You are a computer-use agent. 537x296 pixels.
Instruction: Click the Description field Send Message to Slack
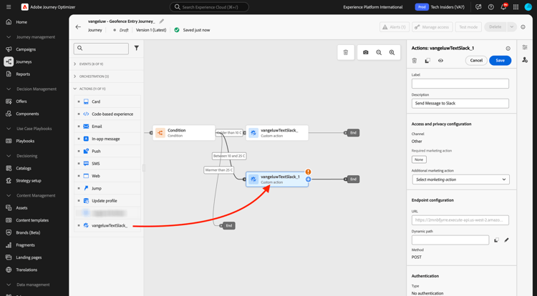pyautogui.click(x=460, y=103)
